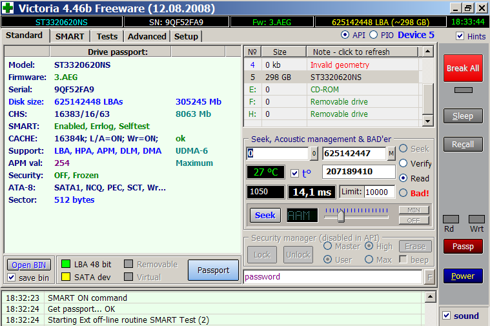Click the M button beside end LBA
The height and width of the screenshot is (326, 490).
coord(391,154)
